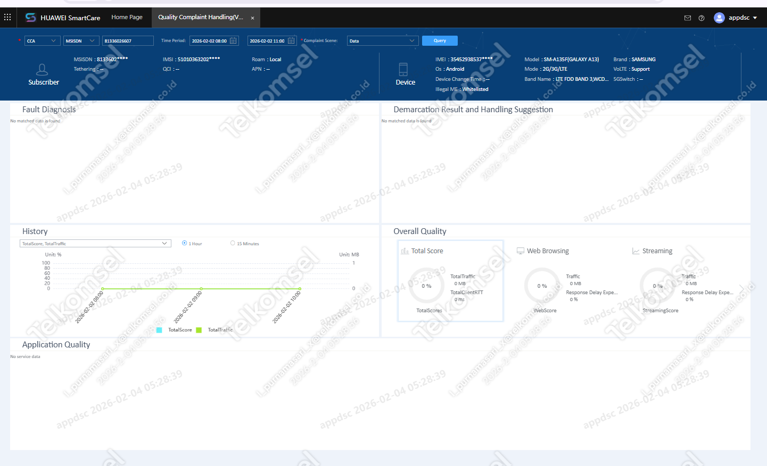Click the Subscriber person icon
The height and width of the screenshot is (466, 767).
pos(42,70)
